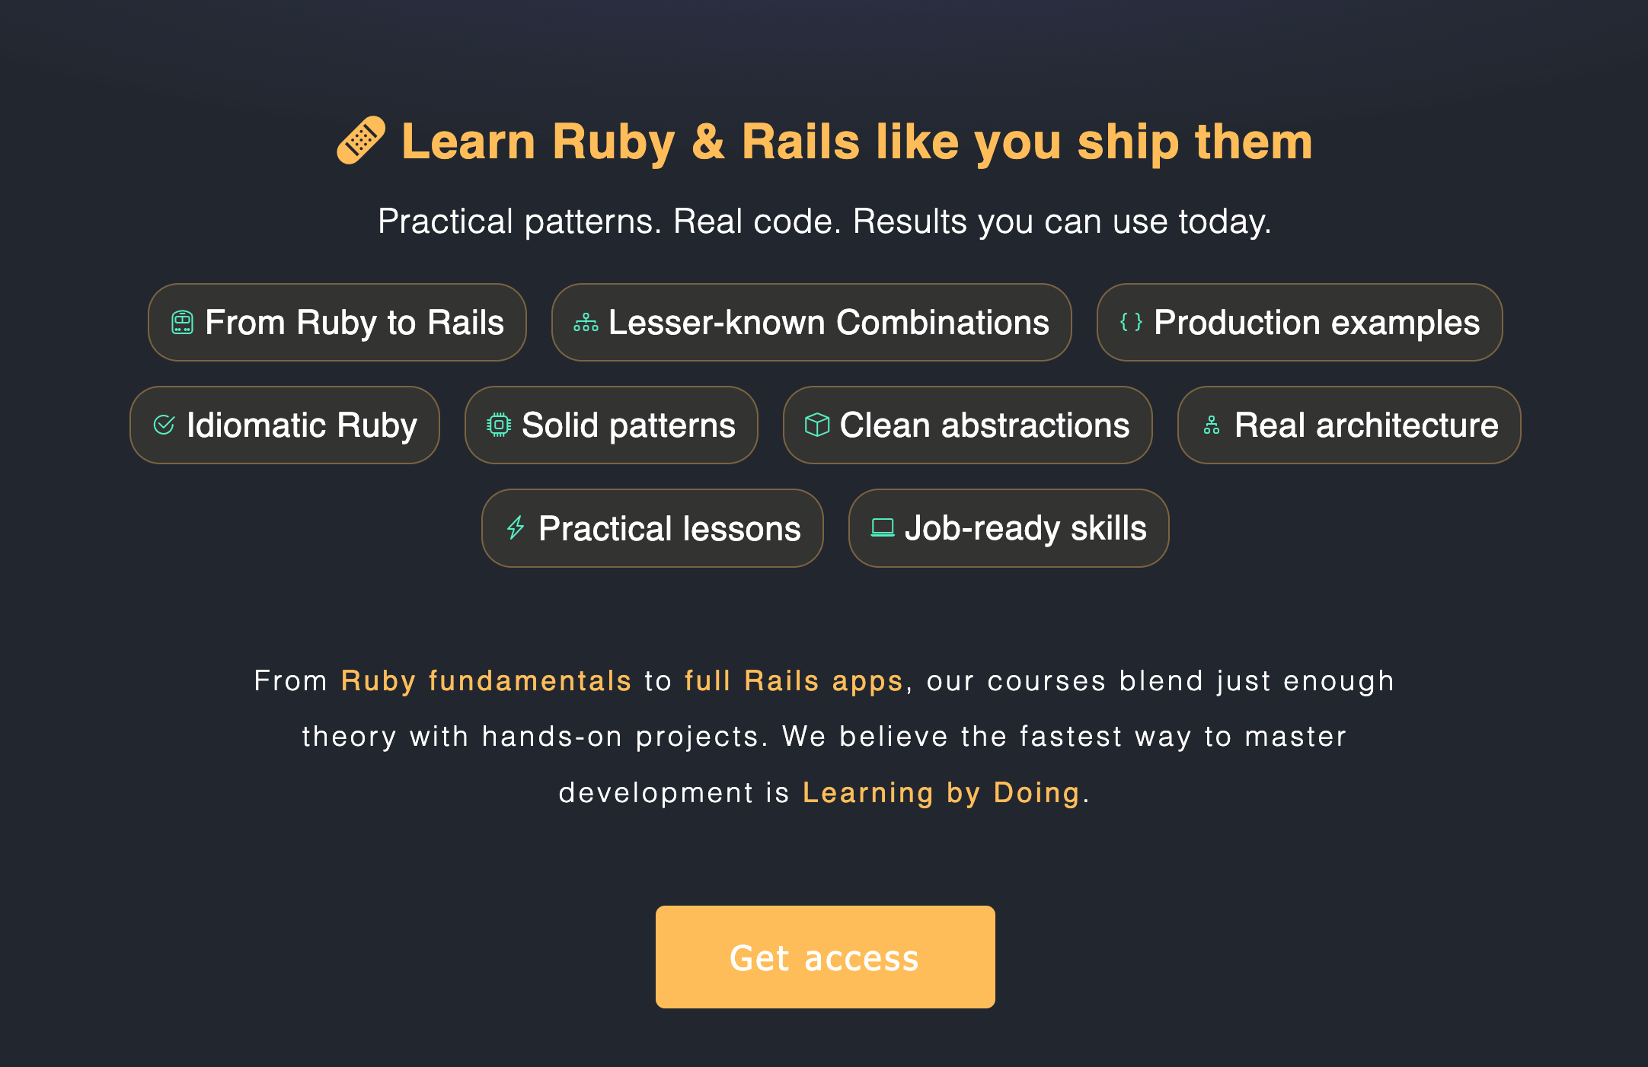Click the hierarchy icon in Lesser-known Combinations

click(586, 323)
